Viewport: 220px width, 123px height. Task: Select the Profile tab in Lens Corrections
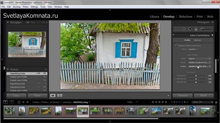point(187,40)
